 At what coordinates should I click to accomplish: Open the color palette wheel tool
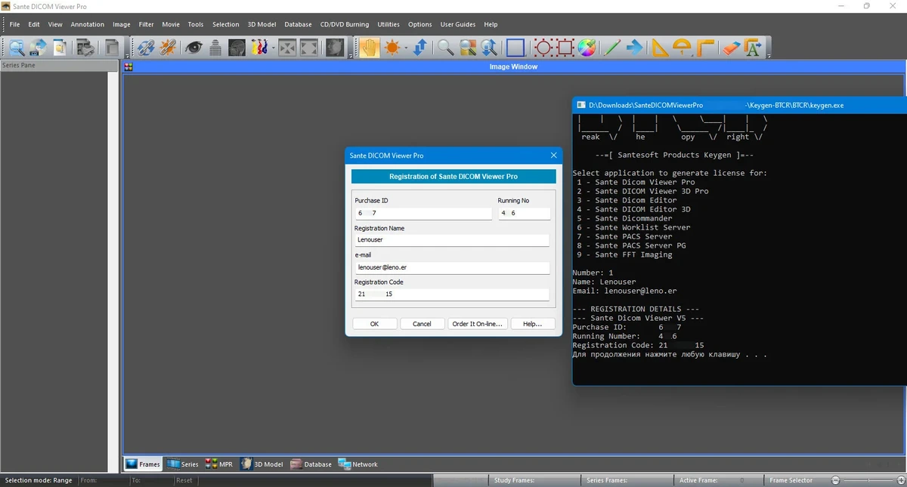587,48
